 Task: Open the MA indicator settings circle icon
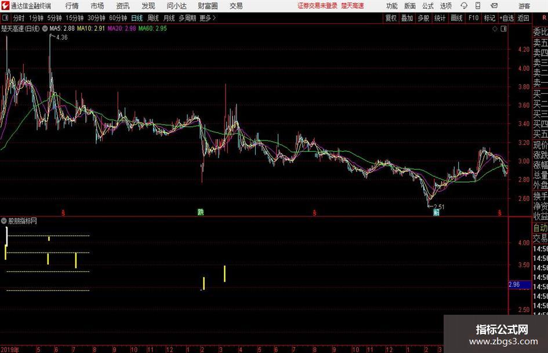click(45, 28)
